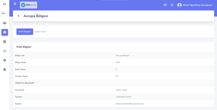Image resolution: width=217 pixels, height=110 pixels.
Task: Switch to the Profil Bilgileri tab
Action: click(x=25, y=32)
